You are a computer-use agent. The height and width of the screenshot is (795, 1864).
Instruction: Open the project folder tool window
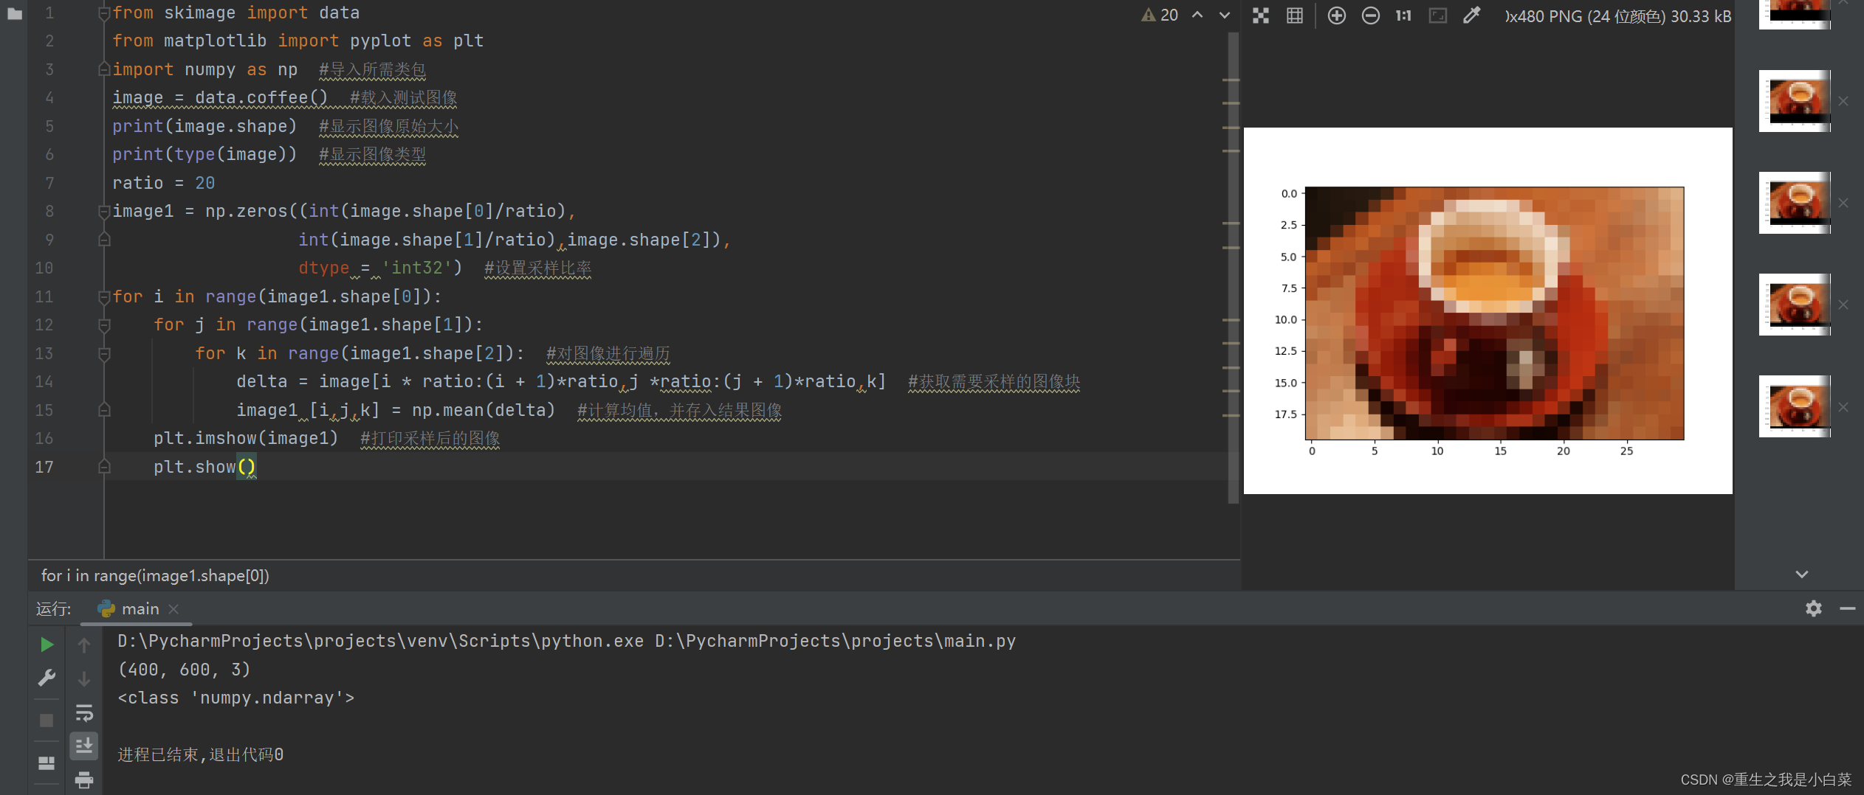pyautogui.click(x=14, y=13)
